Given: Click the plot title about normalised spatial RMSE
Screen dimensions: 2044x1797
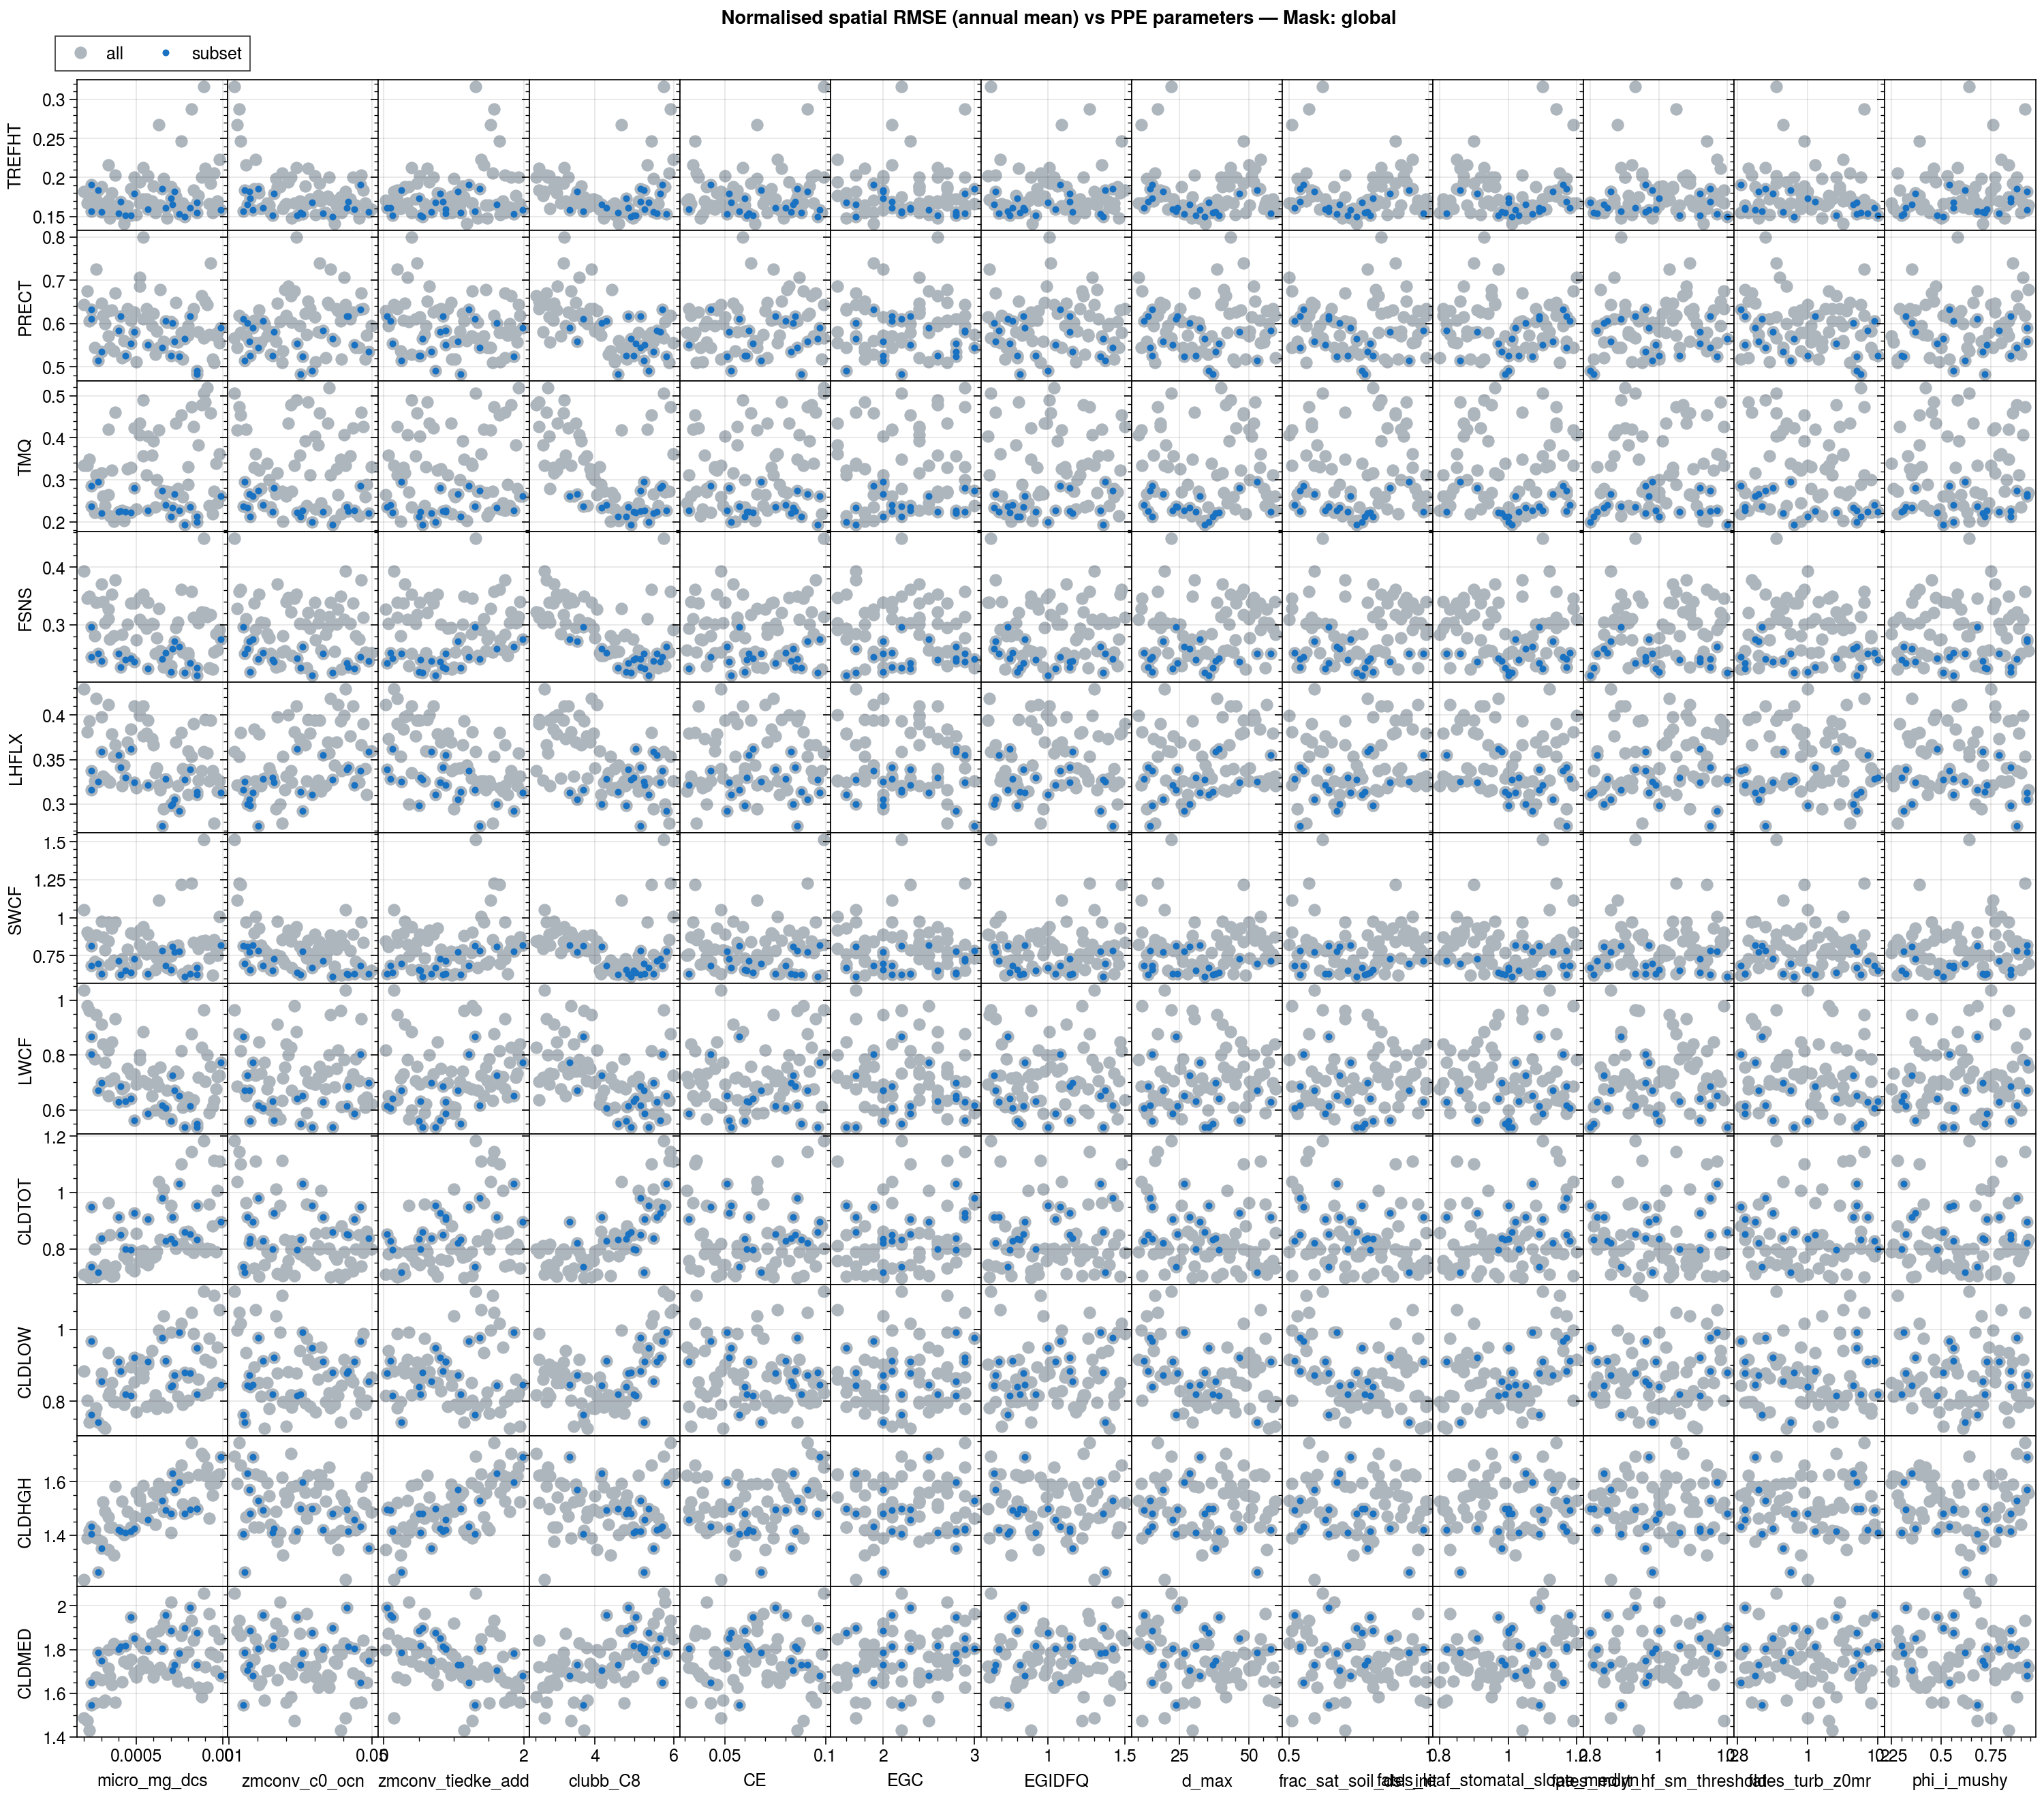Looking at the screenshot, I should [1058, 18].
